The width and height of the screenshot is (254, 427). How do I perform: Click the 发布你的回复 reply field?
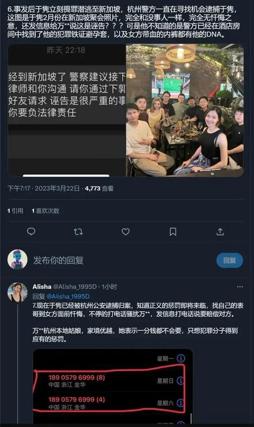[x=122, y=260]
